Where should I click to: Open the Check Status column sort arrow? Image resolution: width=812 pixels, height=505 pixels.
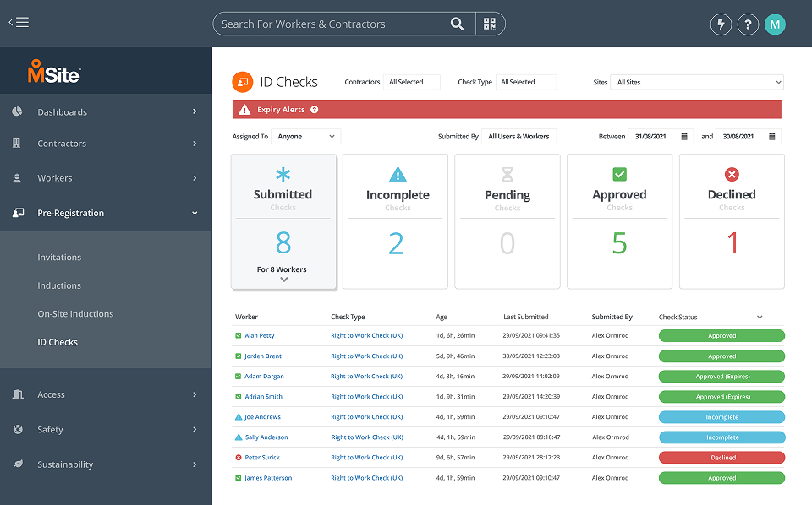pyautogui.click(x=760, y=317)
